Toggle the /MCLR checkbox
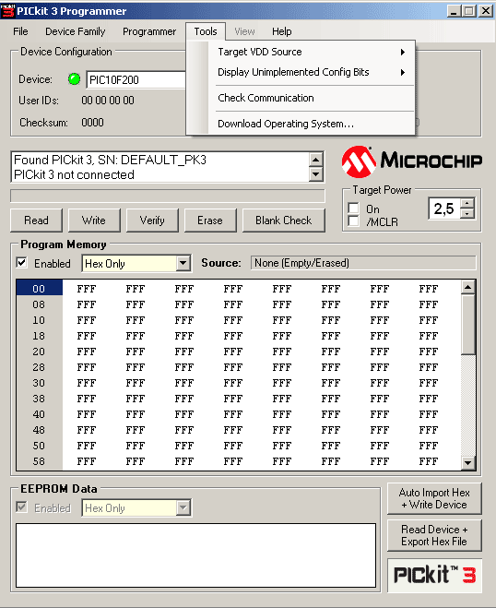Image resolution: width=496 pixels, height=608 pixels. [x=353, y=221]
